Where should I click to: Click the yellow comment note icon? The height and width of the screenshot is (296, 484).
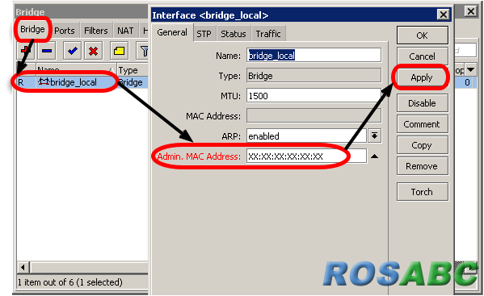119,51
